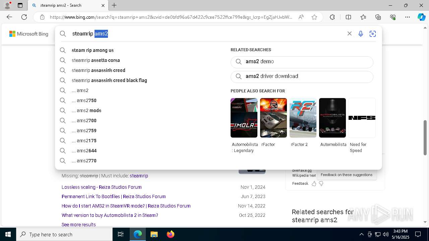Open Read aloud from the address bar
The width and height of the screenshot is (429, 241).
301,17
